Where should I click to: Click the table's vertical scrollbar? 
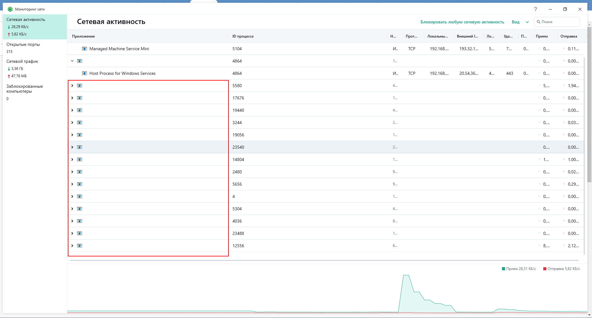[x=584, y=155]
